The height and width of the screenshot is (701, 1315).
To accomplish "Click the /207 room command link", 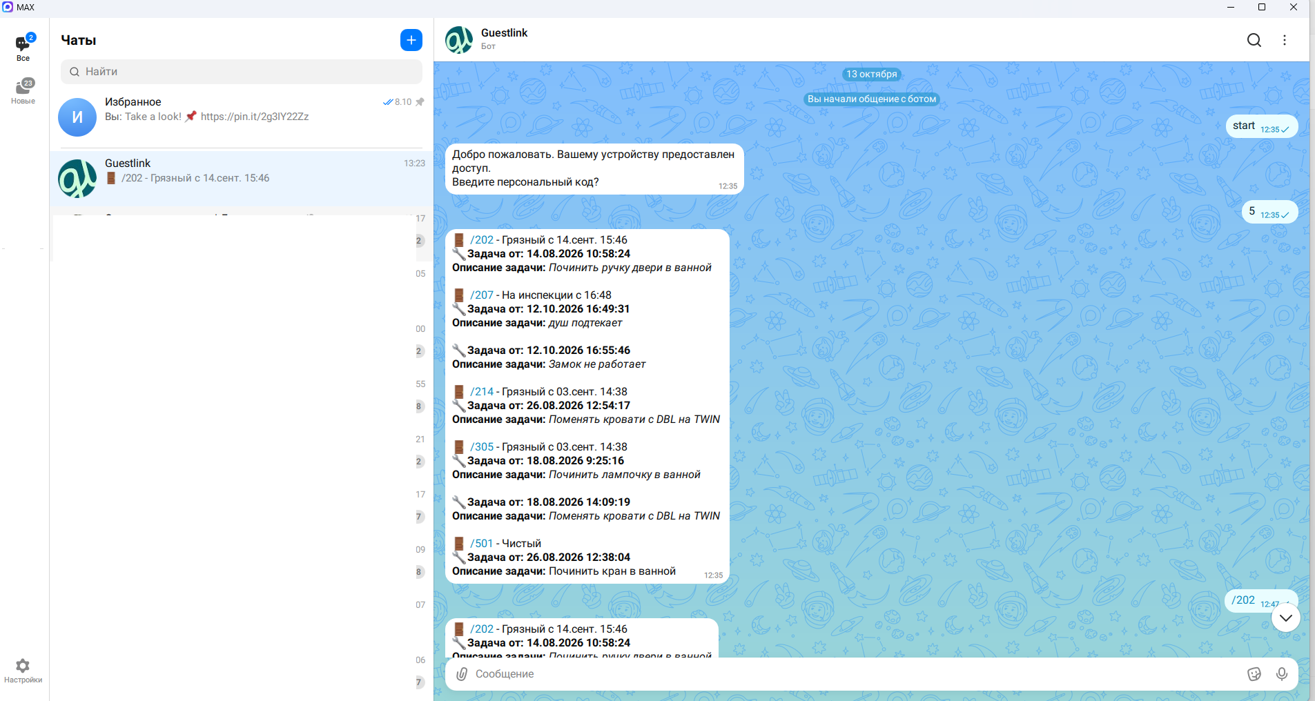I will point(482,295).
